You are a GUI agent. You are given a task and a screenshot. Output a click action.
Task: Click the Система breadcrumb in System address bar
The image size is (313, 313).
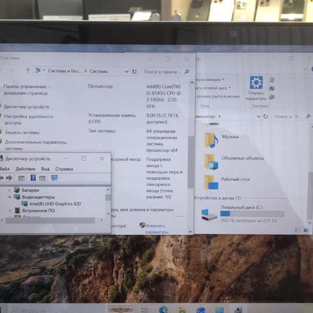tap(99, 71)
